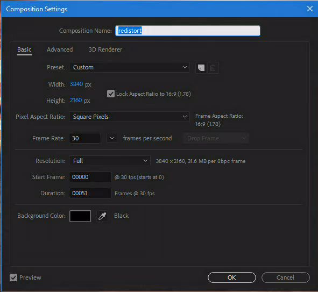This screenshot has width=318, height=292.
Task: Open the Preset dropdown showing Custom
Action: point(130,67)
